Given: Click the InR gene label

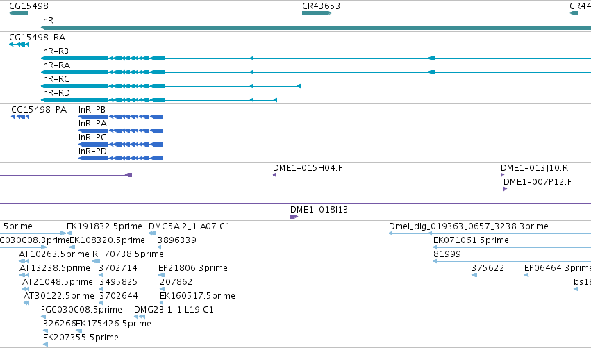Looking at the screenshot, I should tap(47, 20).
